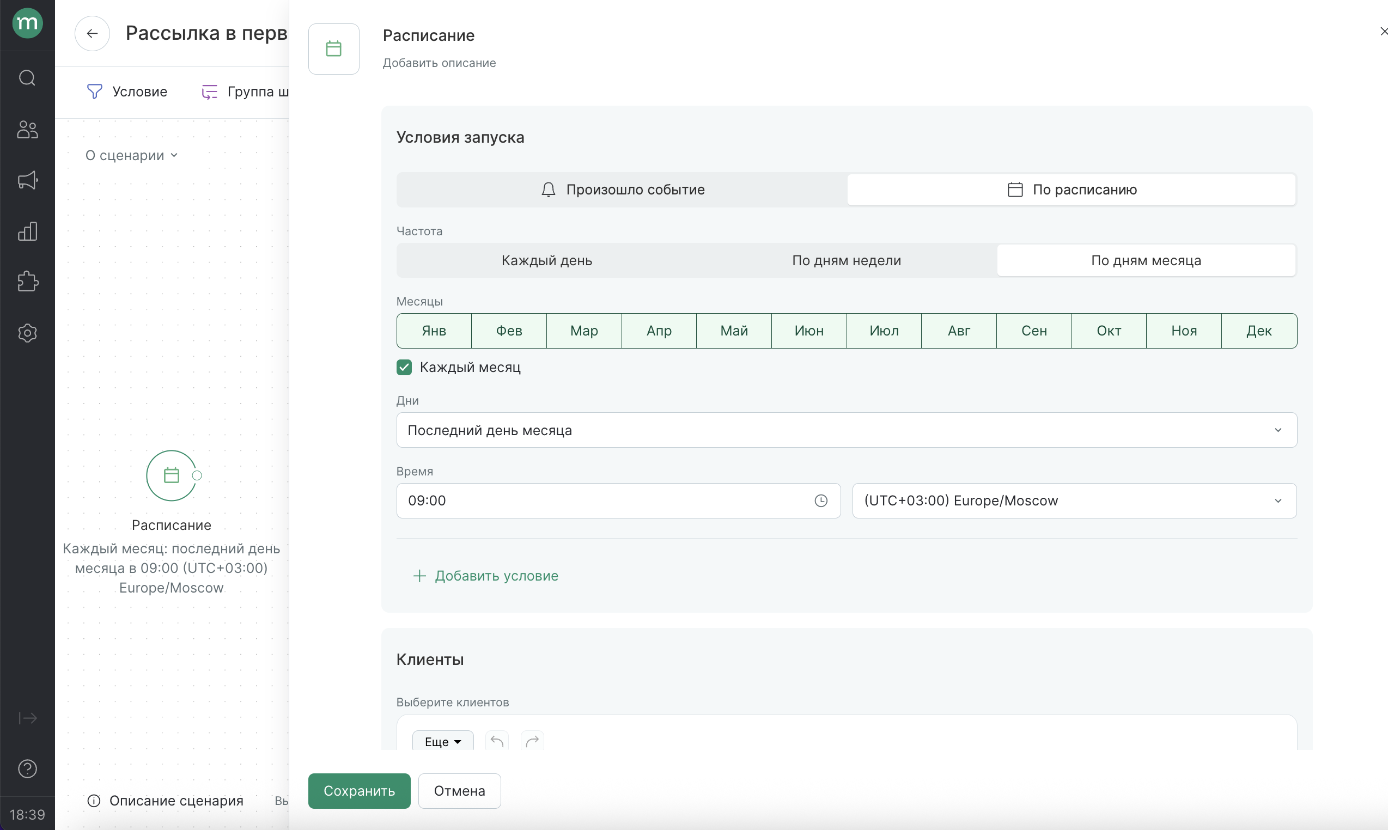Image resolution: width=1388 pixels, height=830 pixels.
Task: Click the Условия запуска heading
Action: (x=460, y=137)
